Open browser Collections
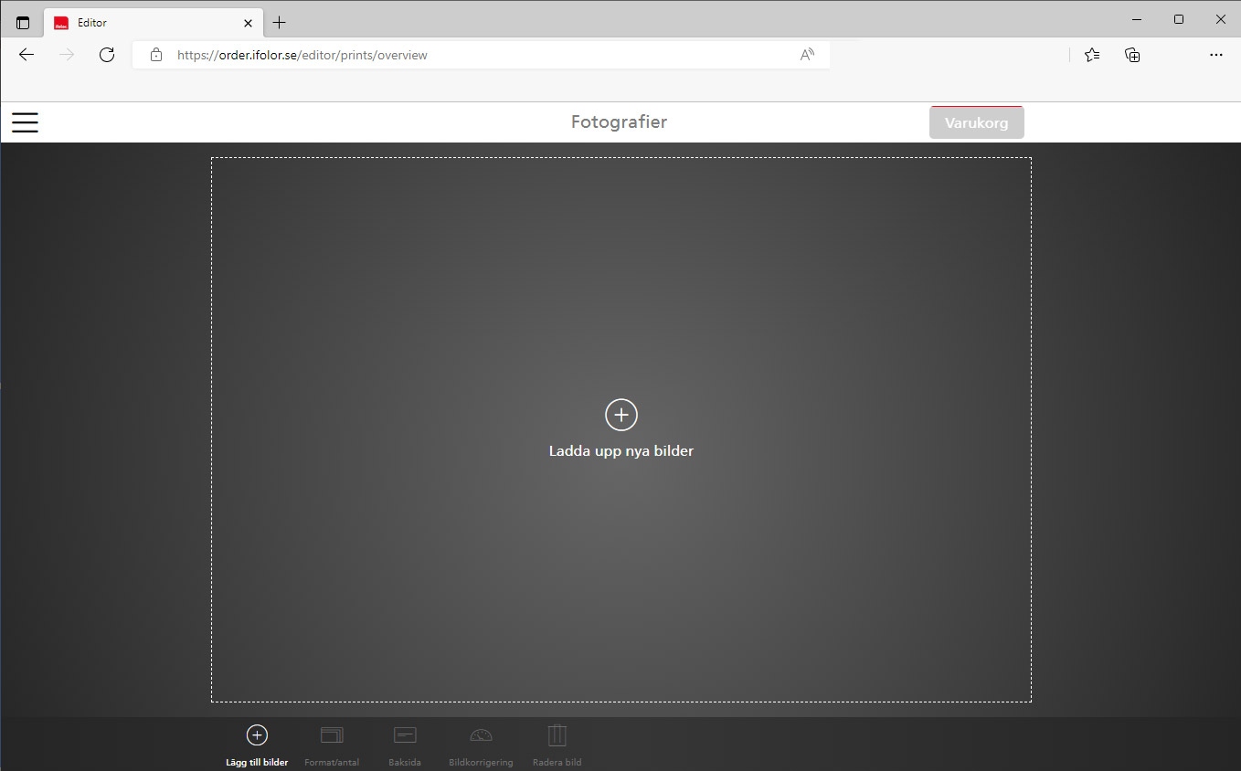This screenshot has width=1241, height=771. [x=1132, y=55]
